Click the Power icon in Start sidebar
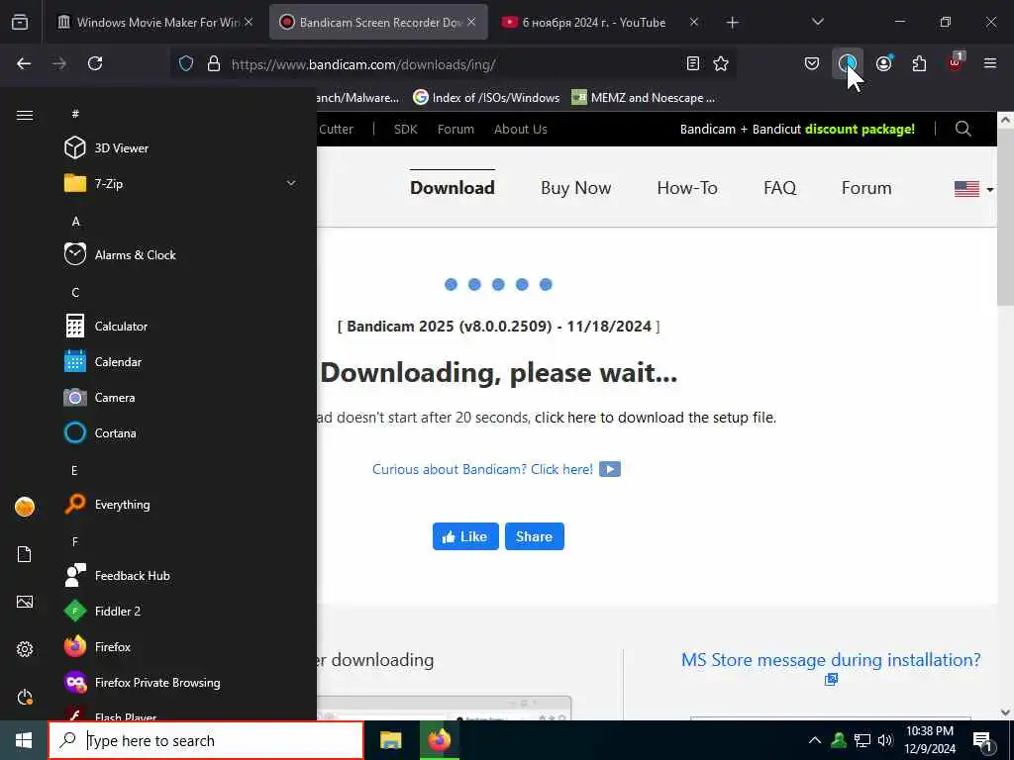The height and width of the screenshot is (760, 1014). coord(25,697)
